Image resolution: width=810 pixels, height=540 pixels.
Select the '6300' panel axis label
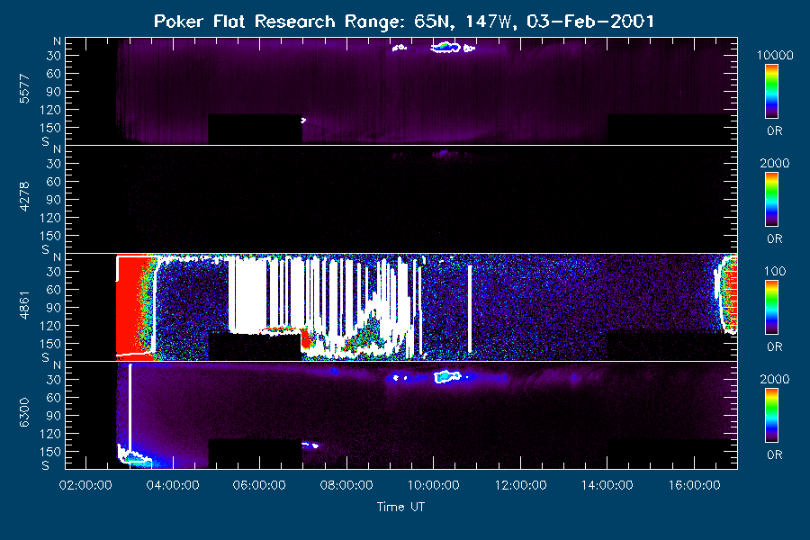(x=24, y=413)
